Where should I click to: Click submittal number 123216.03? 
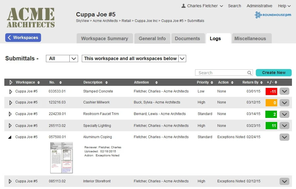[x=57, y=102]
